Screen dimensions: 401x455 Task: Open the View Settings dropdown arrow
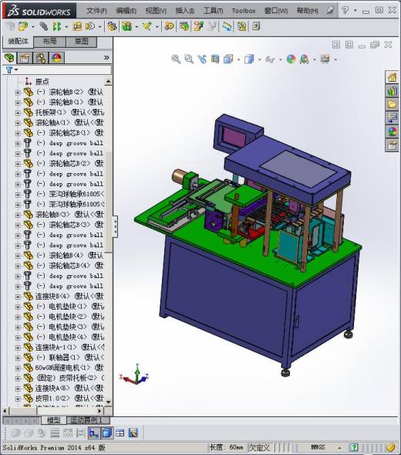tap(335, 59)
